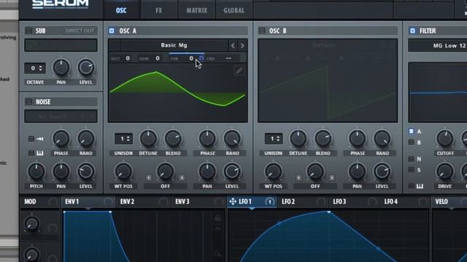
Task: Adjust the filter drive knob
Action: [445, 172]
